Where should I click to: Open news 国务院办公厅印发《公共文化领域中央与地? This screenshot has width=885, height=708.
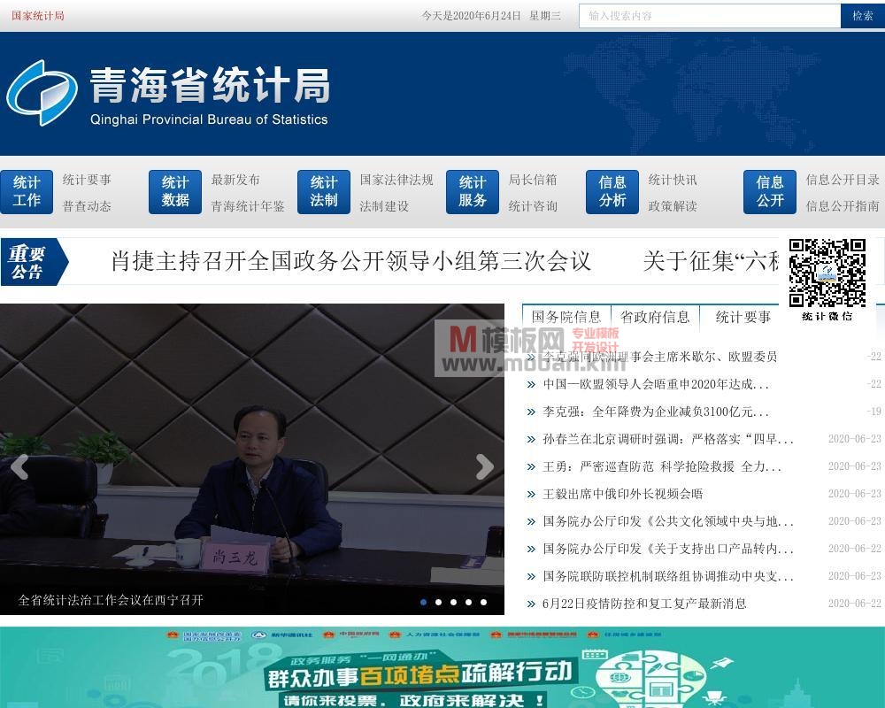(668, 521)
